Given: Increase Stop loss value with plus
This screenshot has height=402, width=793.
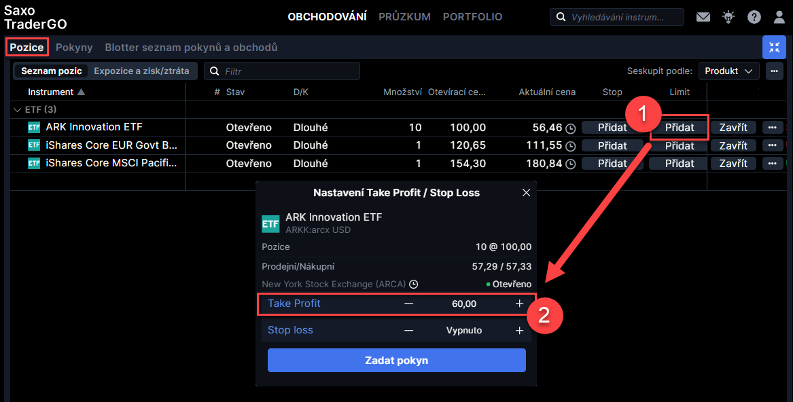Looking at the screenshot, I should [519, 330].
